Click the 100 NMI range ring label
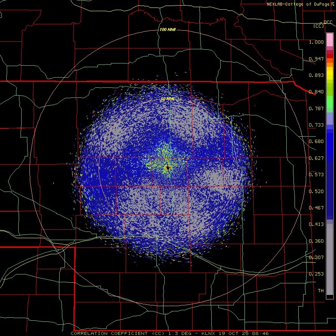The height and width of the screenshot is (336, 336). coord(168,29)
